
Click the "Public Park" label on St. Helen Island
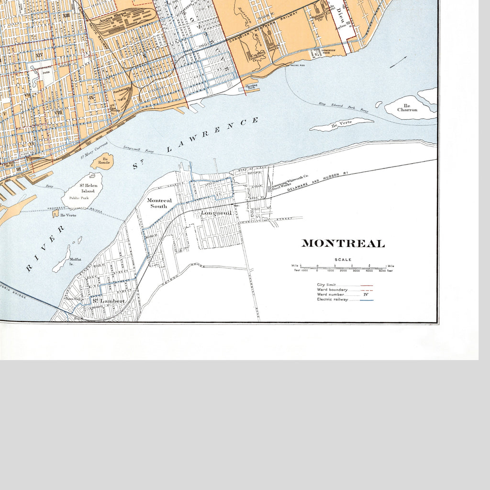pyautogui.click(x=79, y=198)
